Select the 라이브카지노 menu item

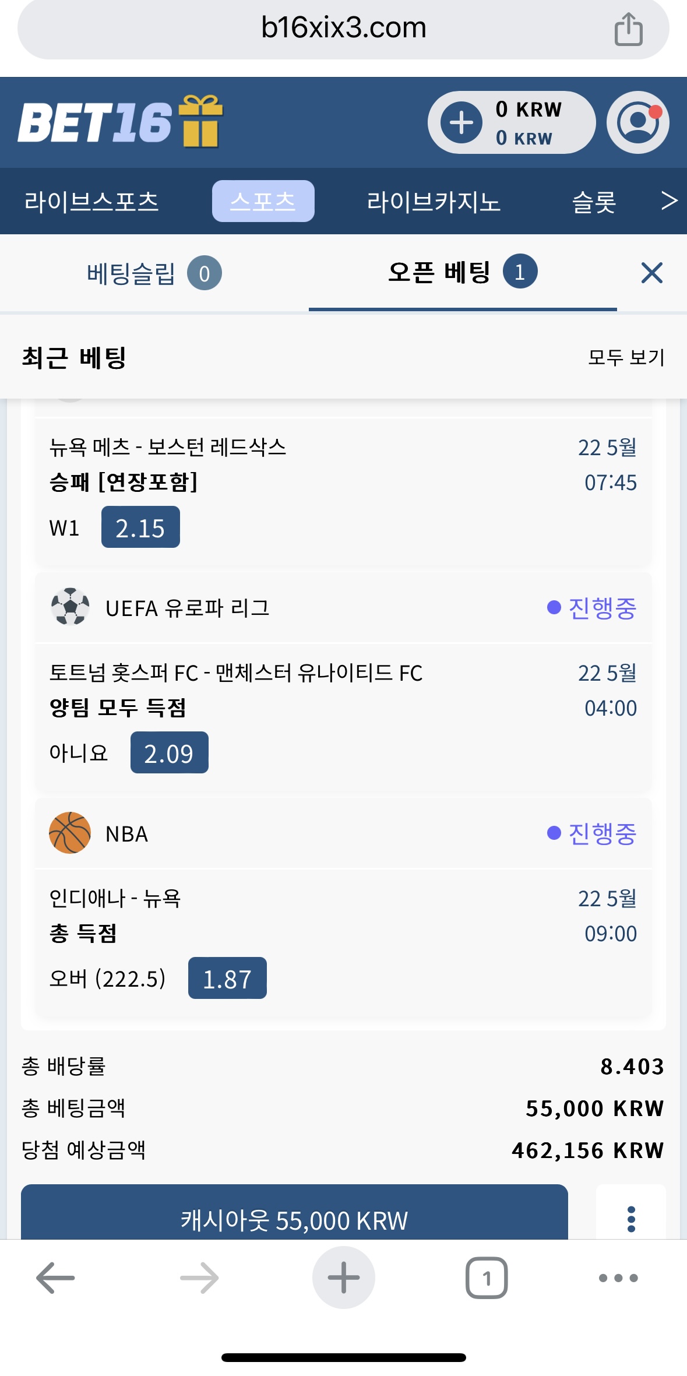(434, 202)
